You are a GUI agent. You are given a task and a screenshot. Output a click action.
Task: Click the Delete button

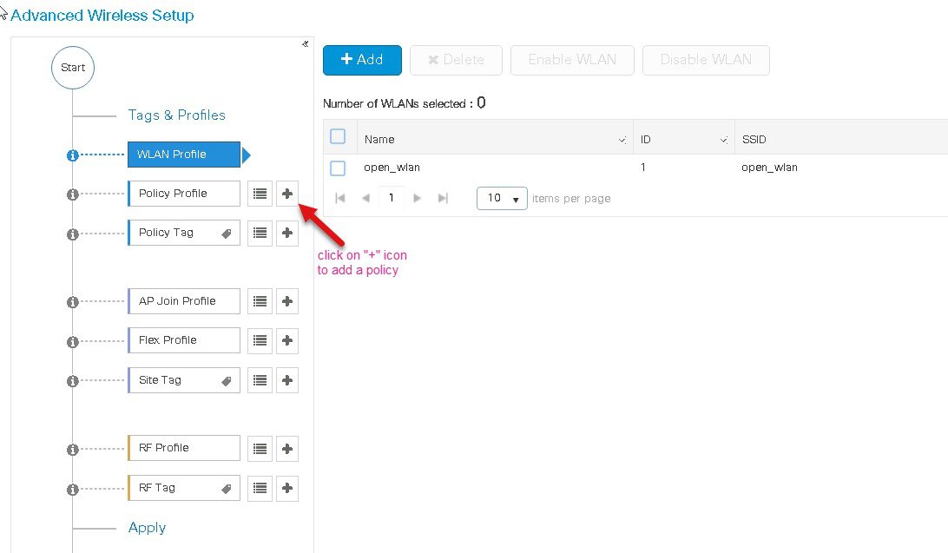[x=456, y=60]
